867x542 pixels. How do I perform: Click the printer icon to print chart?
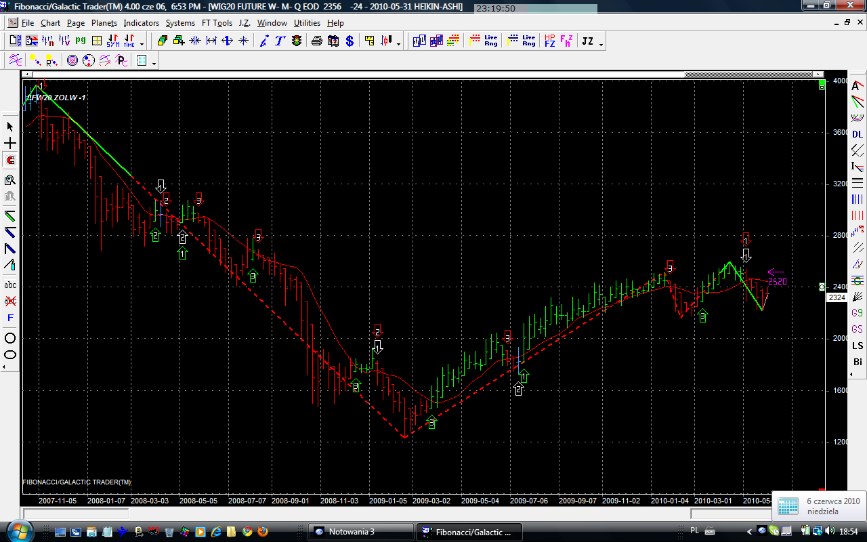[316, 41]
